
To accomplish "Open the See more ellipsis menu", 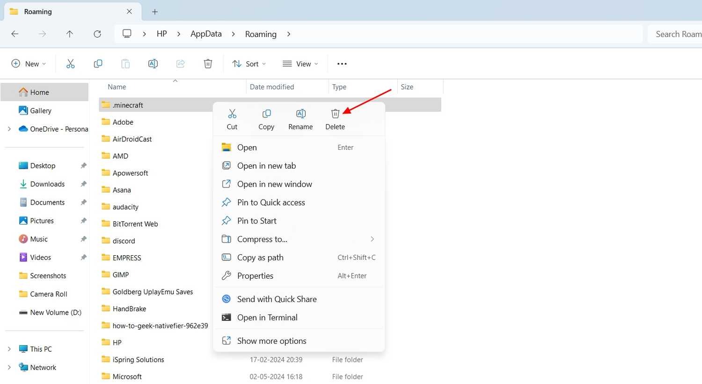I will tap(342, 64).
